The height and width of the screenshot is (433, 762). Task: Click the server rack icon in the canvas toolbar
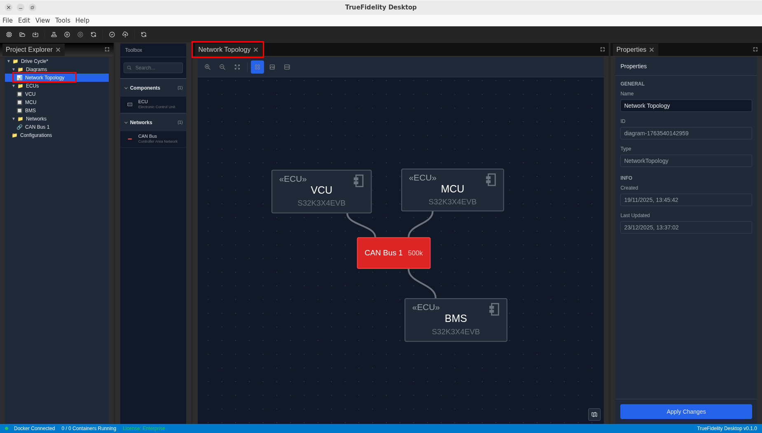coord(287,67)
